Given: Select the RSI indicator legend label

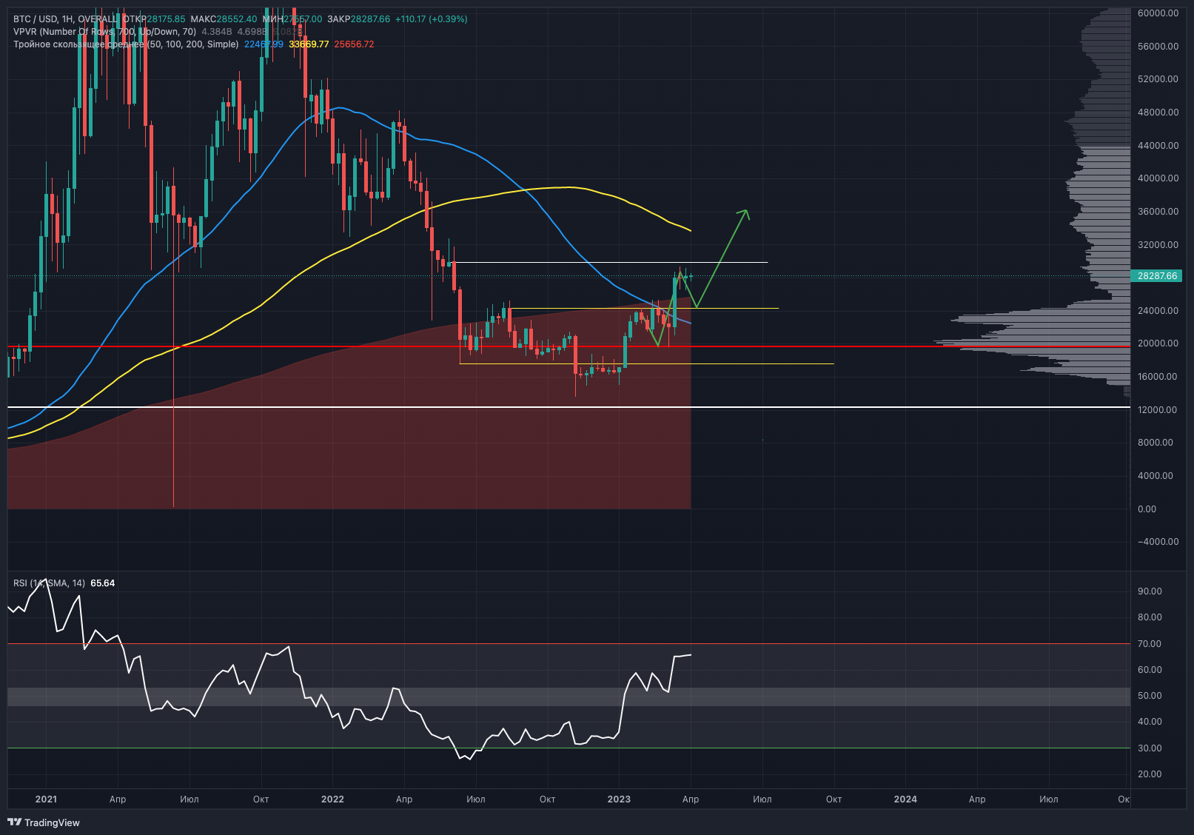Looking at the screenshot, I should (x=49, y=583).
